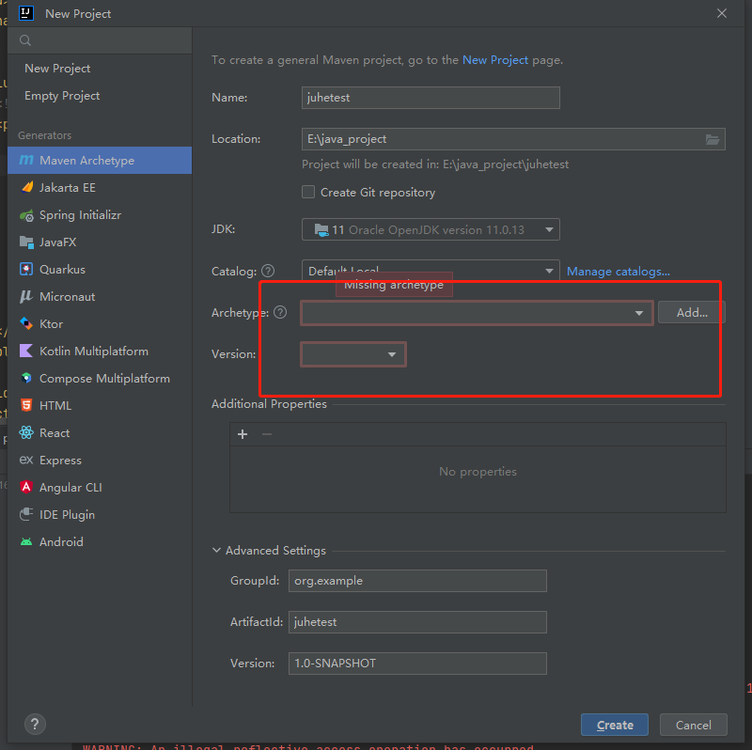Follow the New Project page link
The width and height of the screenshot is (752, 750).
pos(495,60)
